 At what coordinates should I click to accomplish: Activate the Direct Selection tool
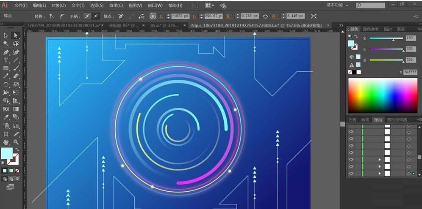16,35
